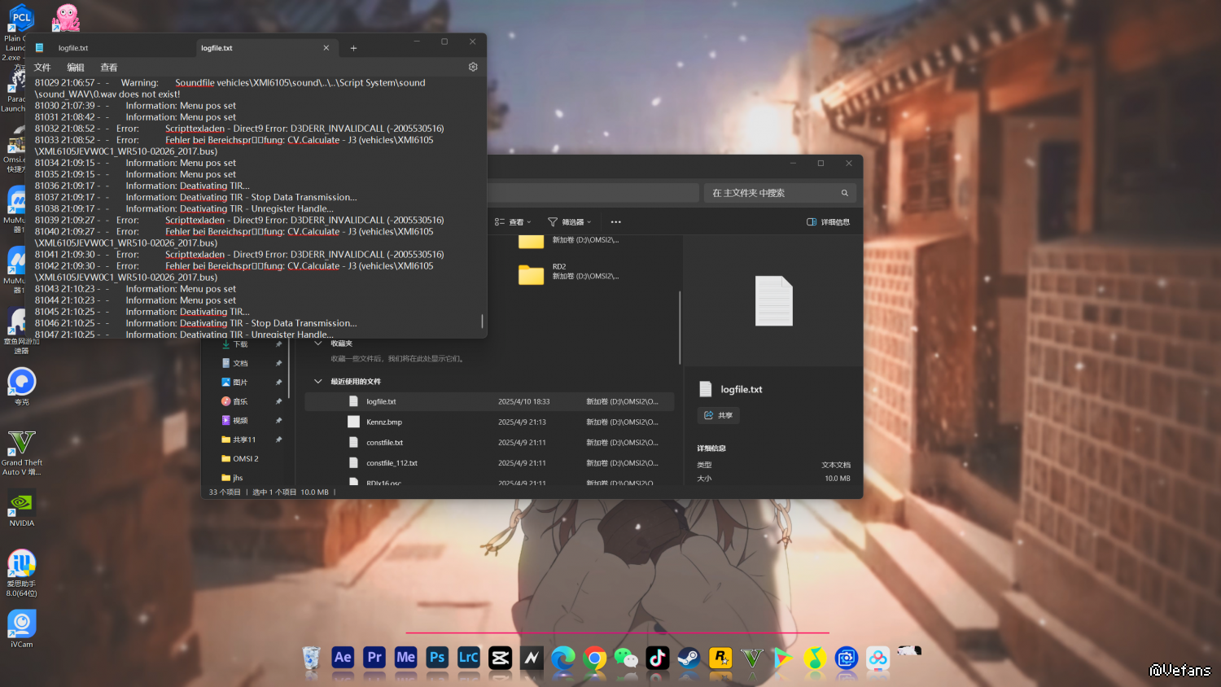
Task: Click the 共享 share button
Action: point(718,415)
